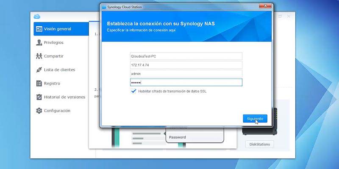Click the Privilegios user-lock icon
The width and height of the screenshot is (339, 169).
coord(39,43)
